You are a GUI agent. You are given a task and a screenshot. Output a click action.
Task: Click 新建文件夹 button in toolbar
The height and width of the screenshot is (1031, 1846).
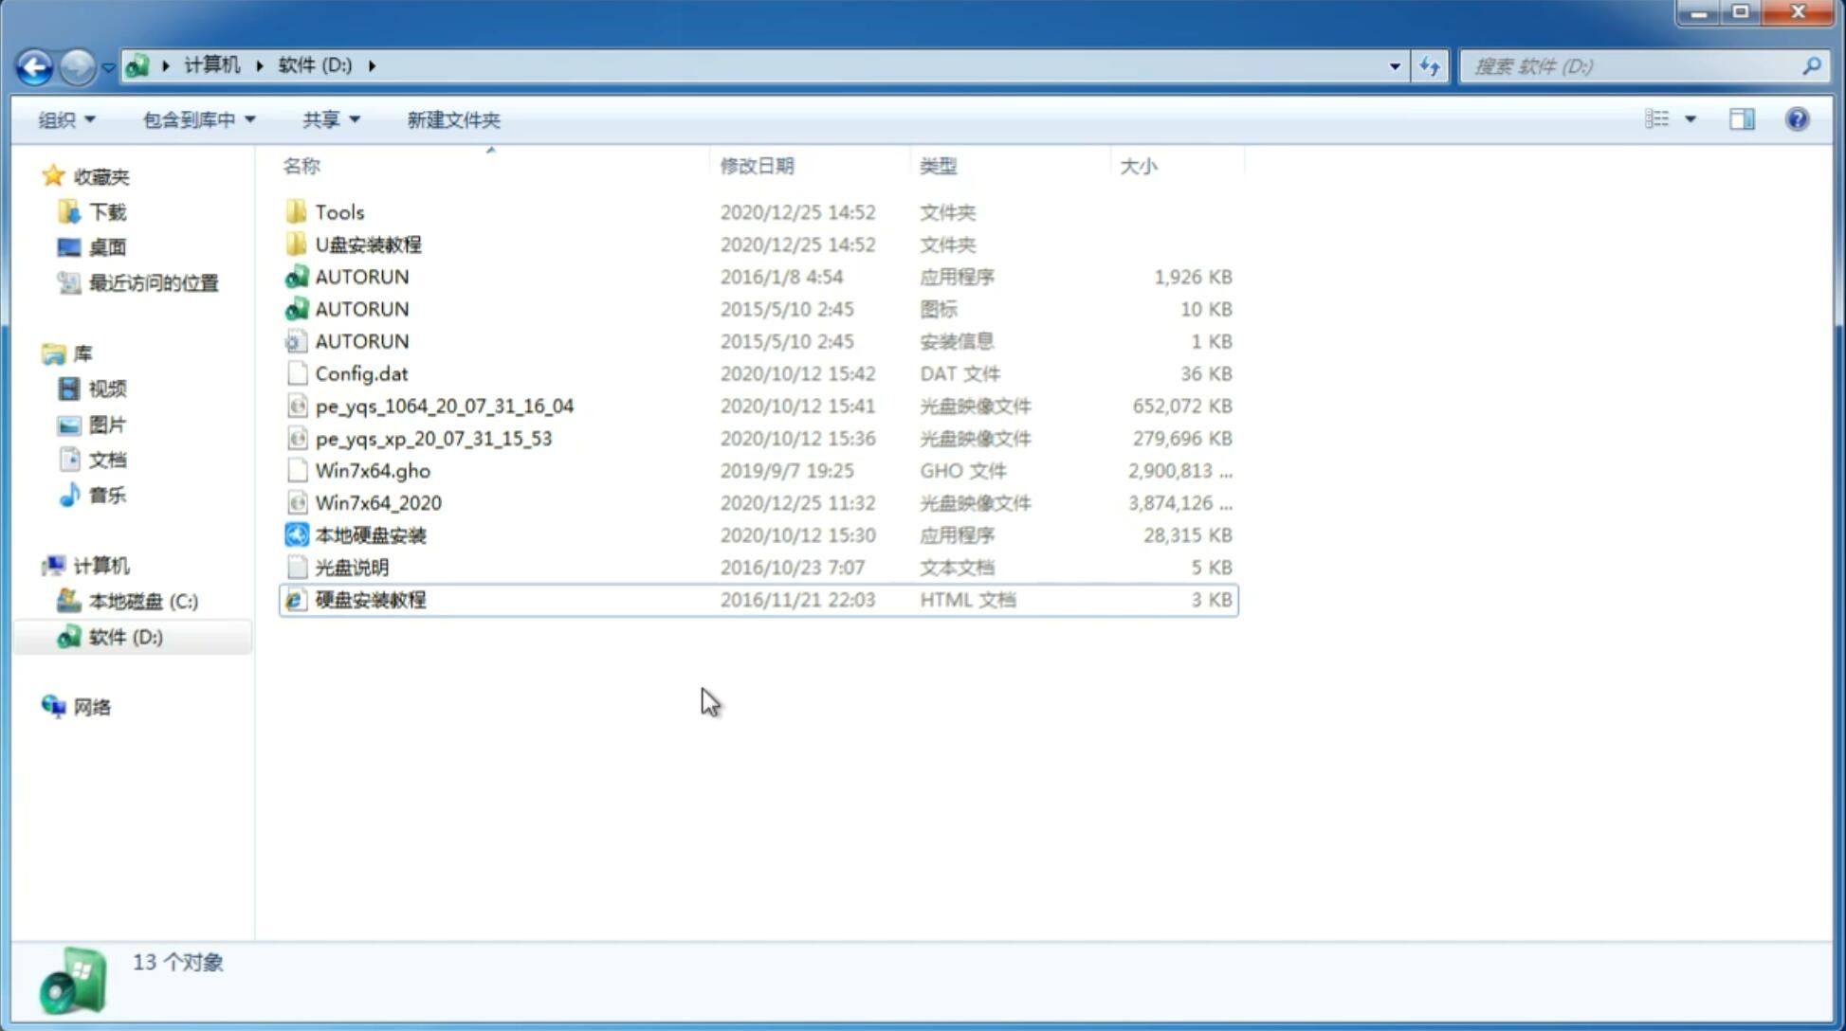pos(454,119)
